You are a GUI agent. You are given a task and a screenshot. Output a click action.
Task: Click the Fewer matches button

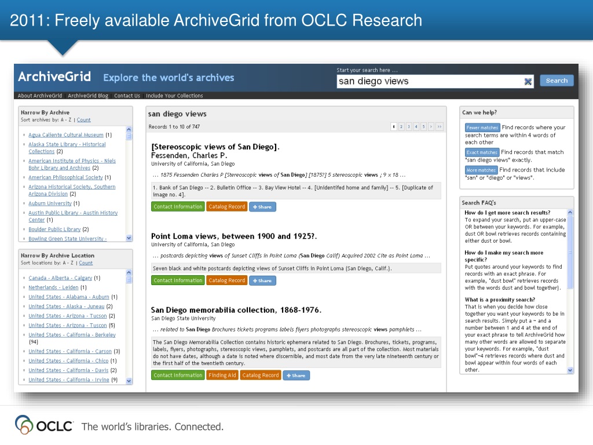(x=482, y=127)
